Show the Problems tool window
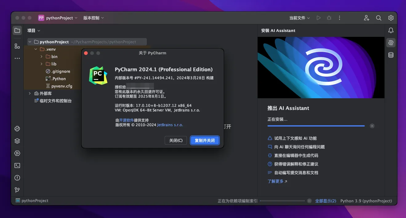 (x=17, y=178)
